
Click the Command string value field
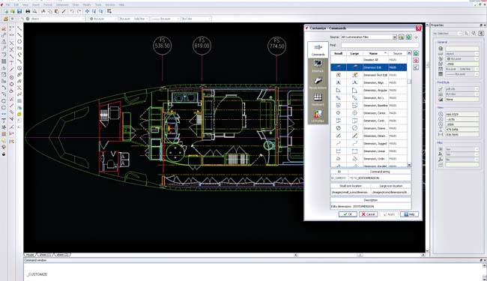380,178
